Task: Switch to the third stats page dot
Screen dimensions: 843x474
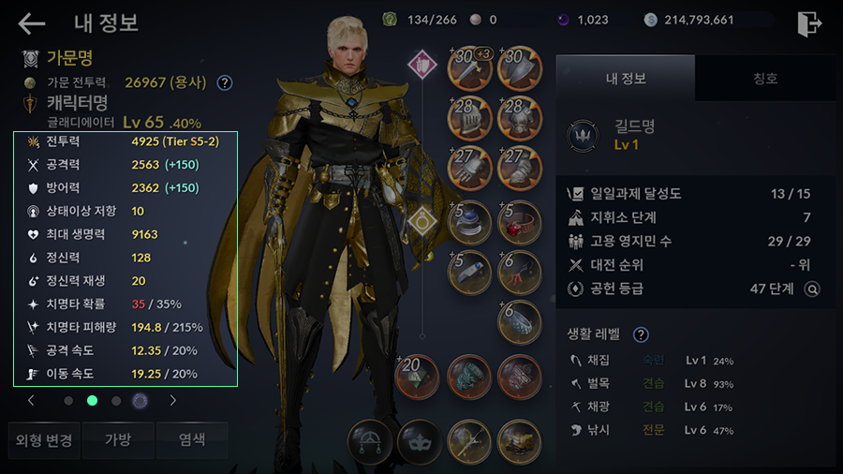Action: (116, 400)
